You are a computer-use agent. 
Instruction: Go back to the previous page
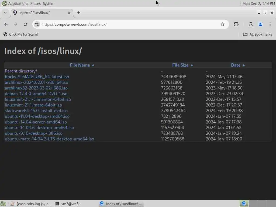click(6, 24)
